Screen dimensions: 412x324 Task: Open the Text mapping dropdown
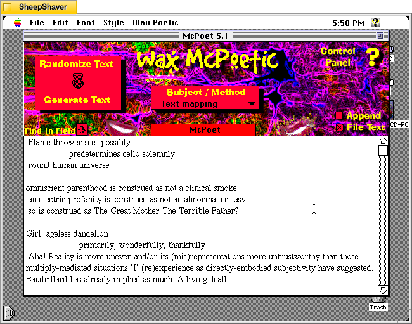coord(205,104)
